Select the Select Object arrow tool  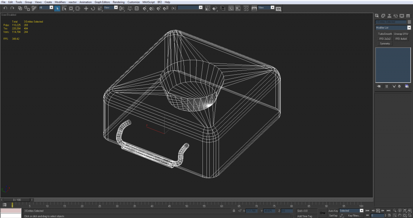point(57,8)
